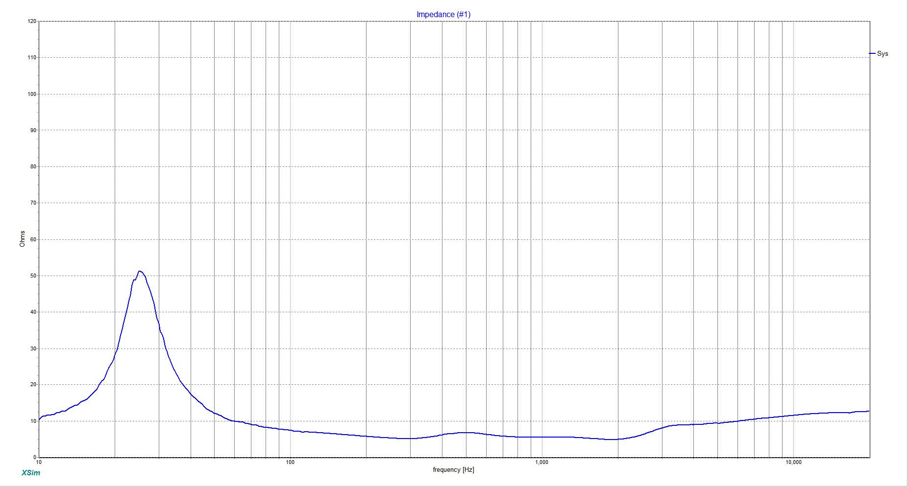
Task: Click the '80' value on the Ohms axis
Action: click(33, 166)
